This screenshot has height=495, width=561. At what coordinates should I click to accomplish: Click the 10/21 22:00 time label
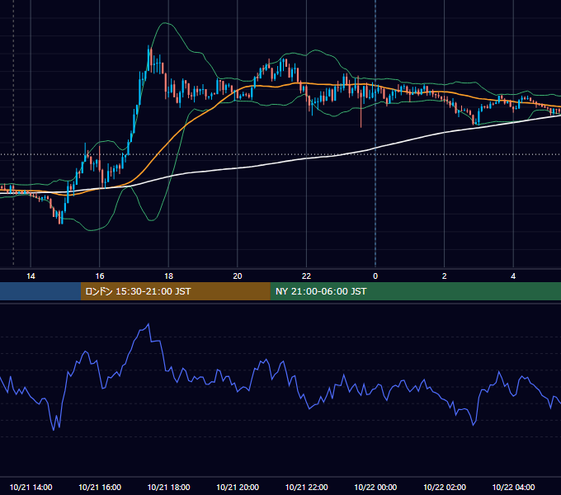(x=306, y=487)
